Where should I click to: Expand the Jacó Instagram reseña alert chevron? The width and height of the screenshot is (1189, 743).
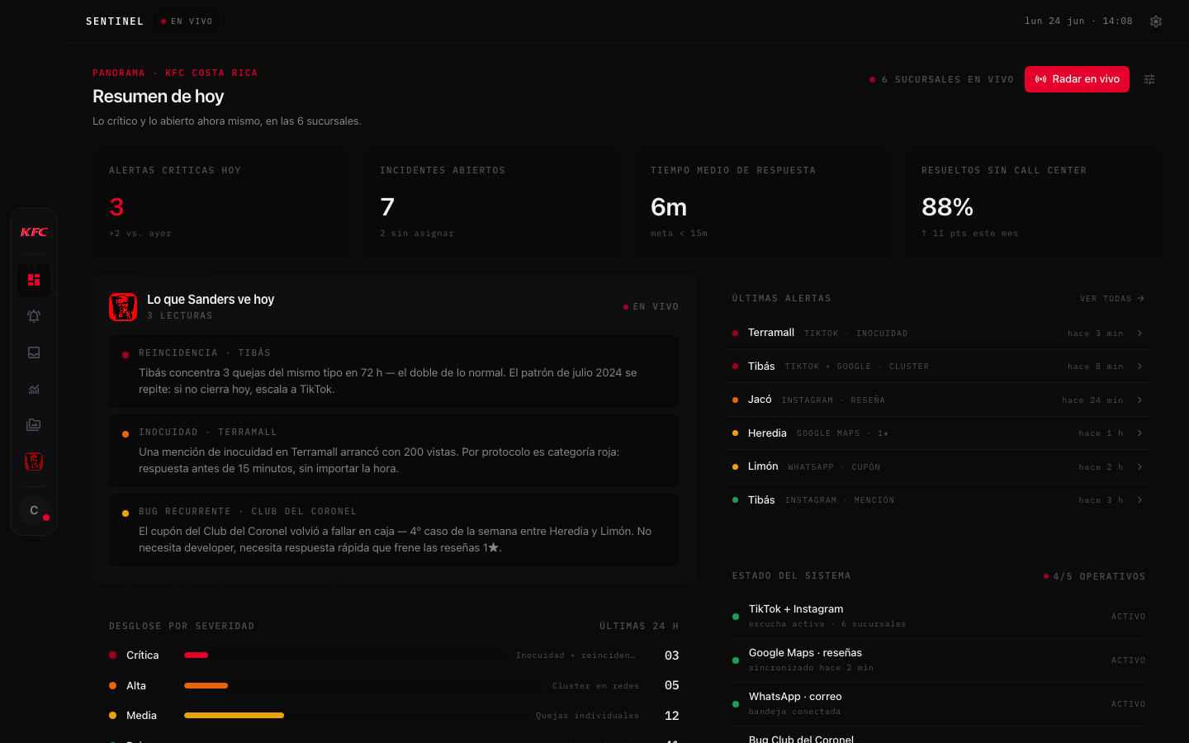click(1139, 400)
